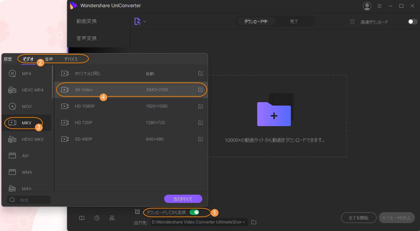Click 3840*2160 resolution value
This screenshot has height=231, width=420.
point(157,90)
